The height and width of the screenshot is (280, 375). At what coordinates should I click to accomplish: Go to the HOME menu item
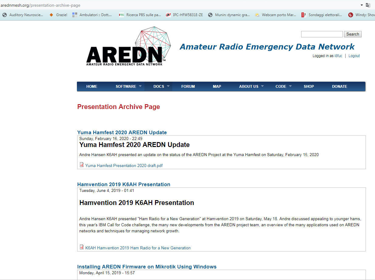[92, 87]
